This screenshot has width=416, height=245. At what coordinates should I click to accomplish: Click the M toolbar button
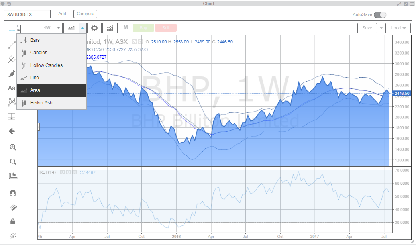click(x=126, y=27)
